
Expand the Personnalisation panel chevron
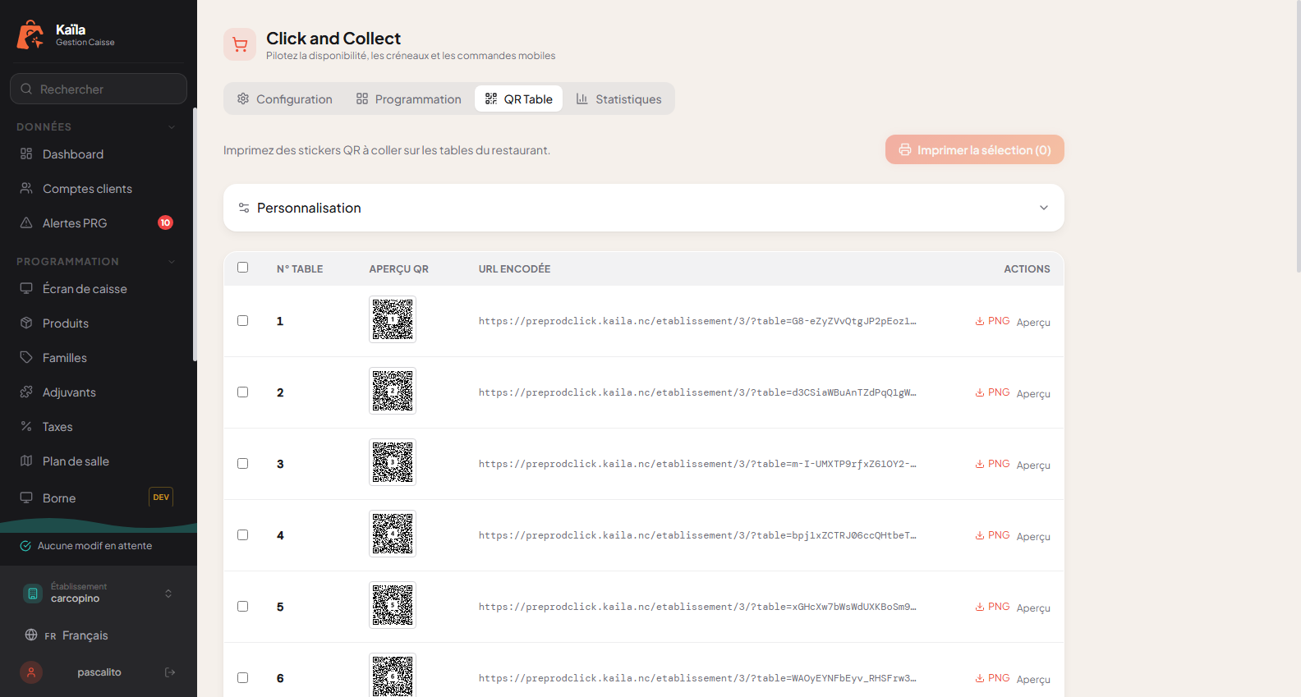[1044, 208]
